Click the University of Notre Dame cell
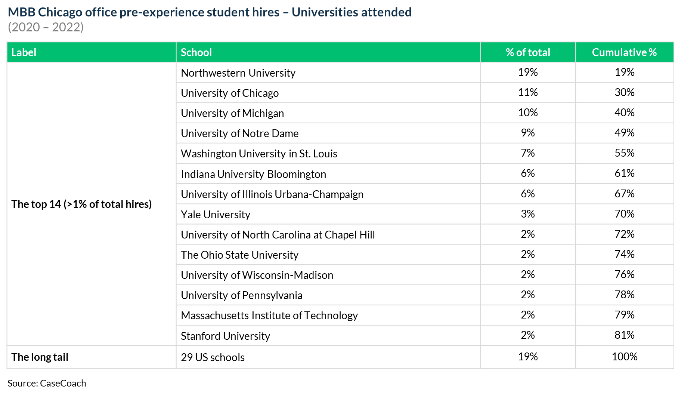This screenshot has width=675, height=394. (x=328, y=133)
